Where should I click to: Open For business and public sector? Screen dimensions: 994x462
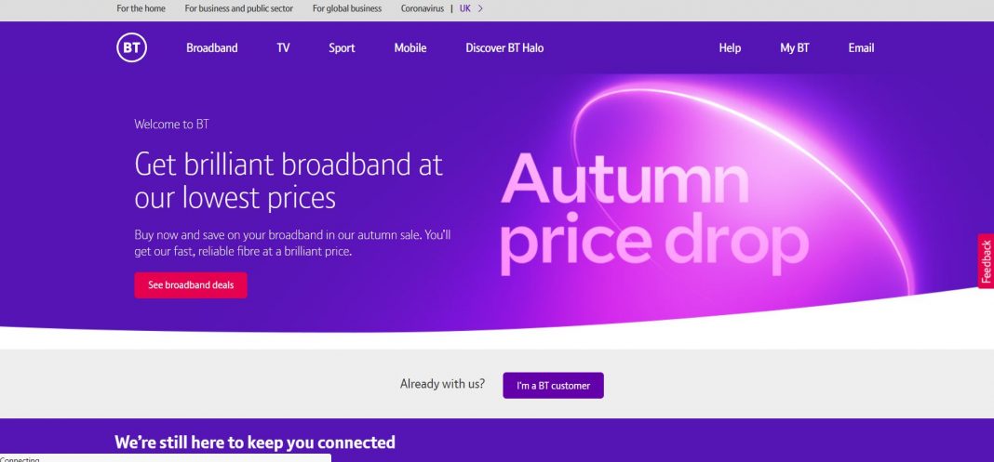[x=238, y=8]
